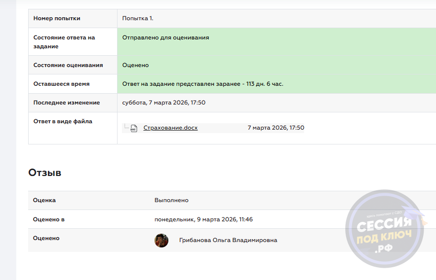This screenshot has width=436, height=280.
Task: Click the 'Ответ в виде файла' row label
Action: click(63, 121)
